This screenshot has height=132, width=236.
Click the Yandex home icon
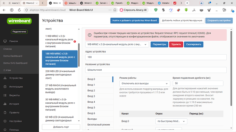tap(12, 10)
